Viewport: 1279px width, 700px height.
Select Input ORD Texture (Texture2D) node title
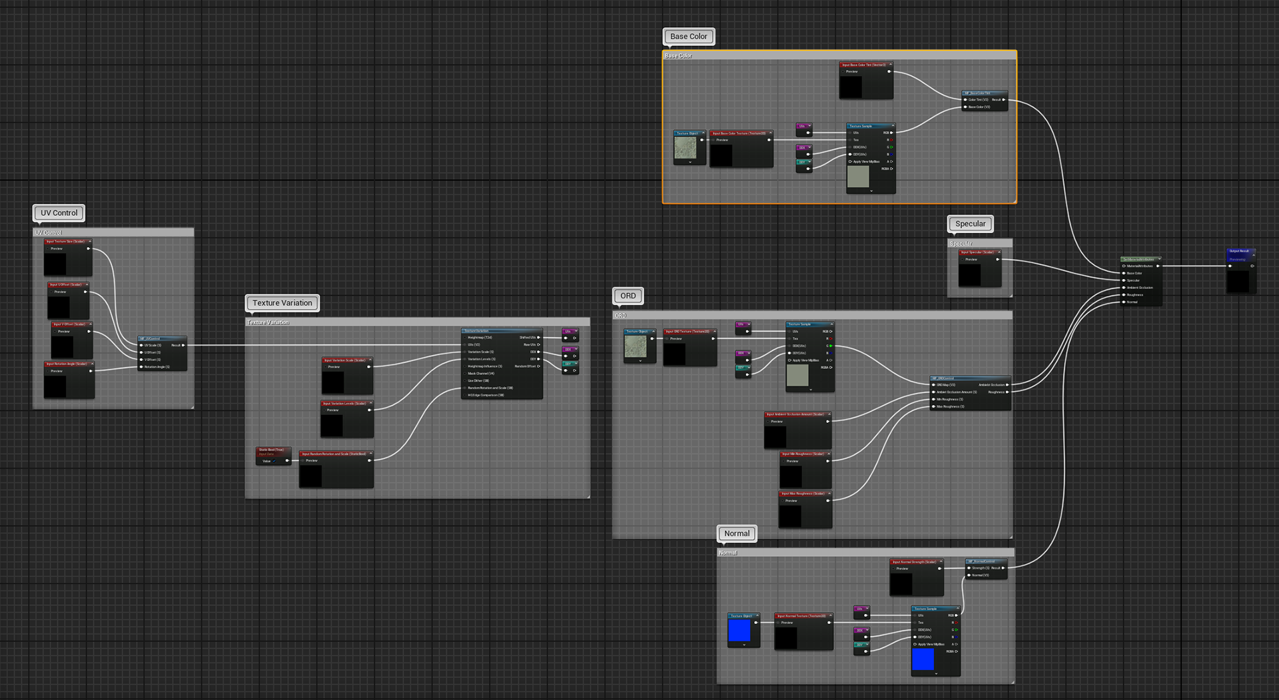point(687,332)
